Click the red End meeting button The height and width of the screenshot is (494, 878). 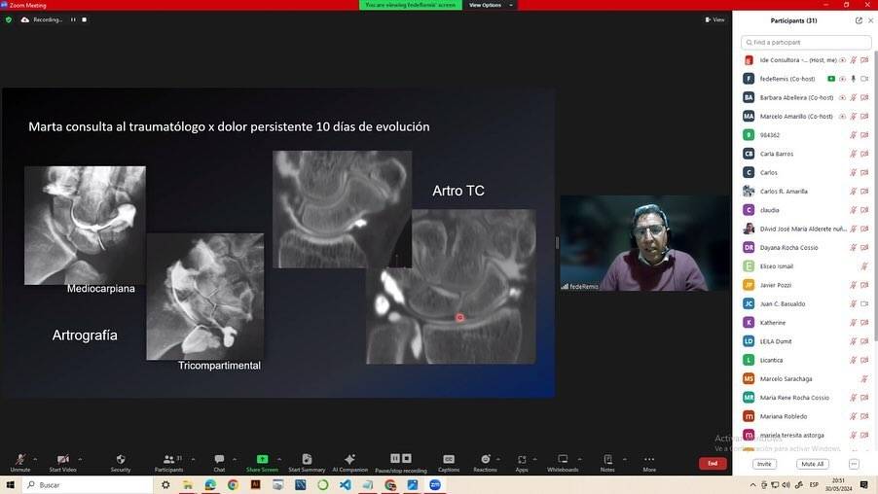pyautogui.click(x=712, y=464)
